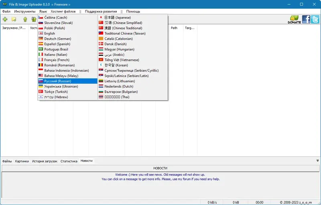321x205 pixels.
Task: Click the yellow folder add icon
Action: (x=14, y=19)
